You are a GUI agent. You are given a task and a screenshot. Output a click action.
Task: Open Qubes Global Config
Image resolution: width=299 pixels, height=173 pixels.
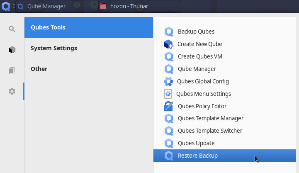point(225,81)
